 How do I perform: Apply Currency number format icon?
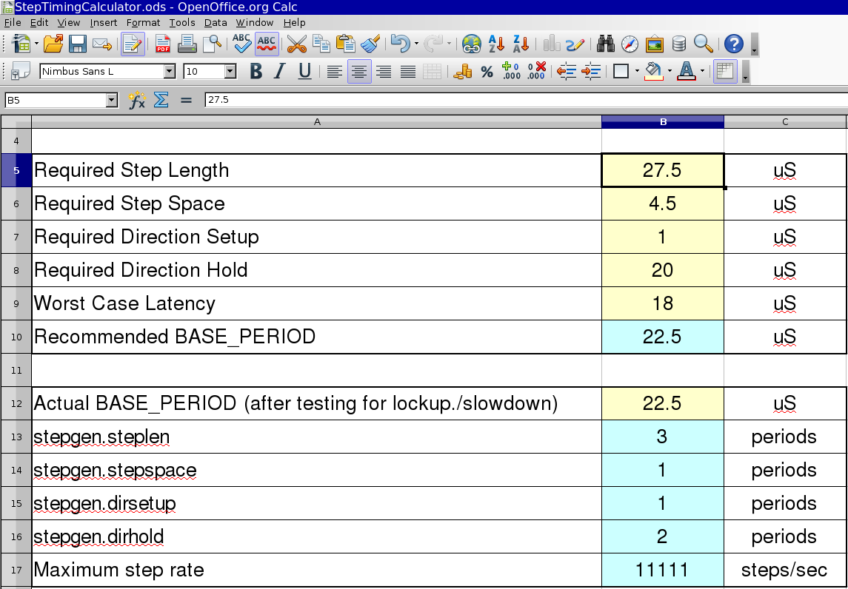click(x=462, y=71)
